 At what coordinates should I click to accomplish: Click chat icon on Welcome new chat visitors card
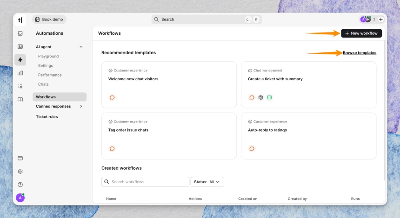pos(112,97)
